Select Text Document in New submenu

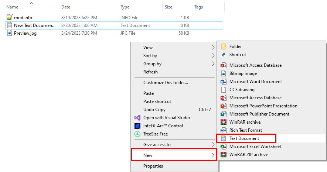point(244,138)
